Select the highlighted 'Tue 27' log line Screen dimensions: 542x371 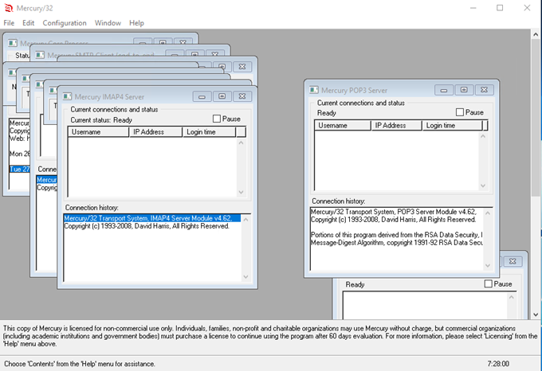coord(19,169)
